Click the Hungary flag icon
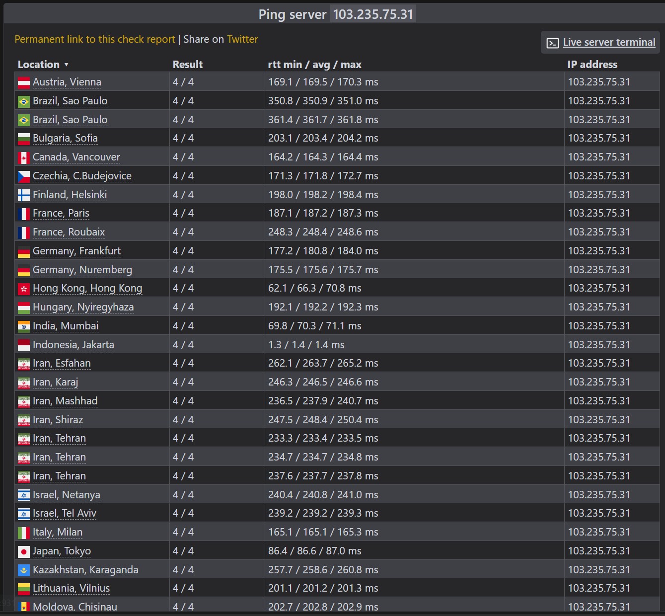The image size is (665, 616). point(24,308)
